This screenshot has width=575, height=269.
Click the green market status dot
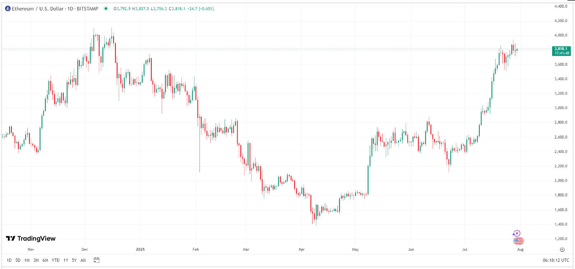tap(105, 8)
